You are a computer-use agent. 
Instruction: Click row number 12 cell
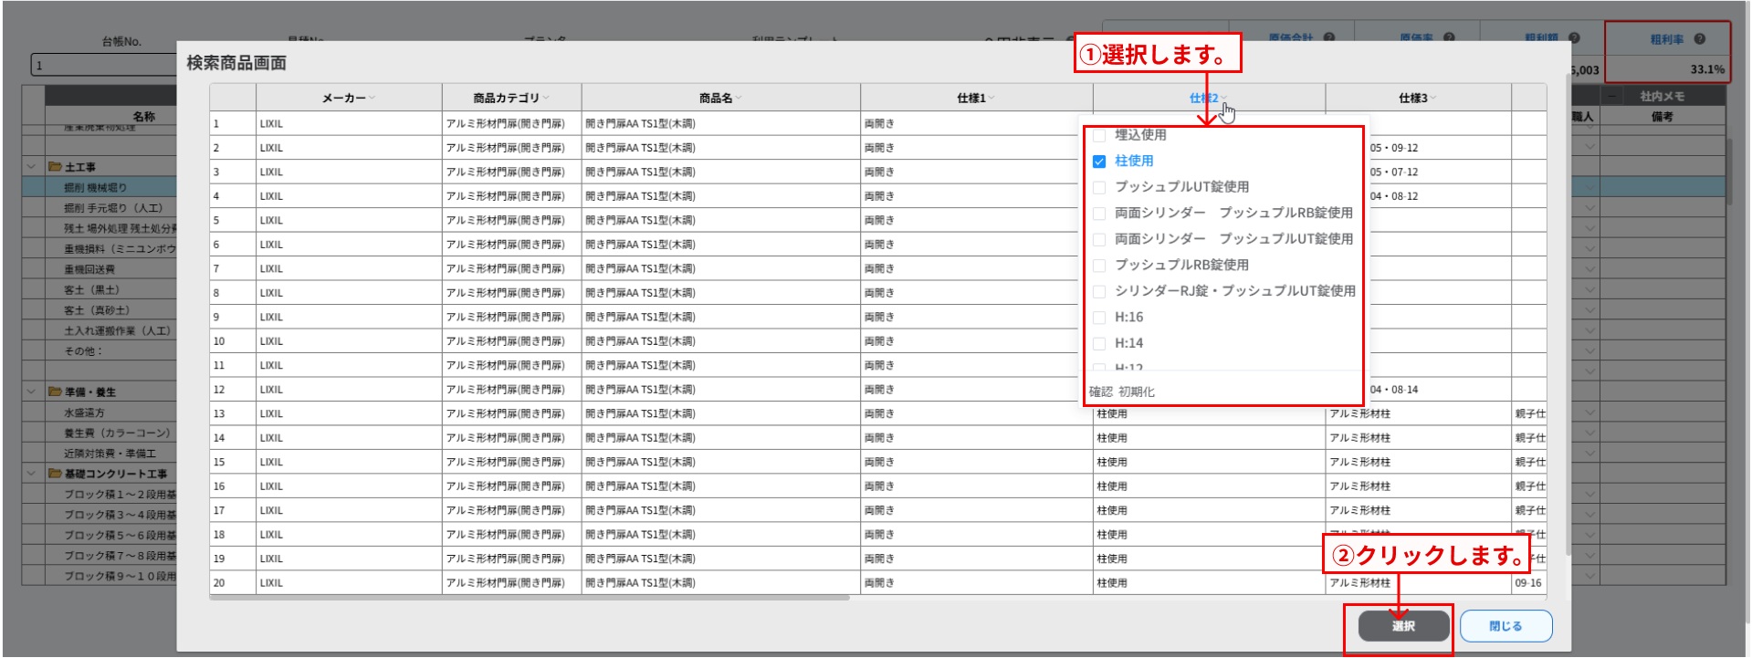click(x=232, y=390)
